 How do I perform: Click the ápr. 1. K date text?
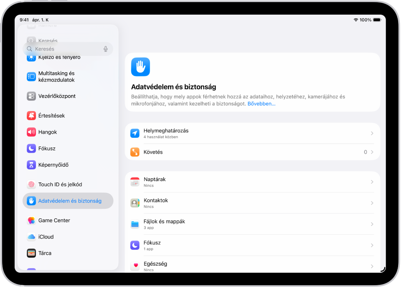point(41,20)
